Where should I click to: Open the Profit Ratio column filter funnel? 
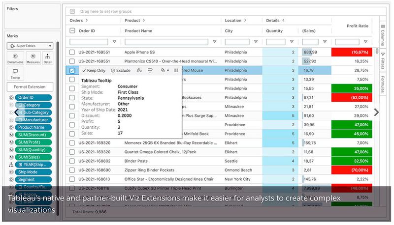point(365,42)
